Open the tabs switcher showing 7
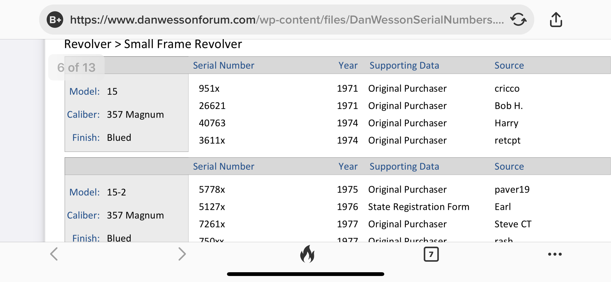Image resolution: width=611 pixels, height=282 pixels. [431, 254]
